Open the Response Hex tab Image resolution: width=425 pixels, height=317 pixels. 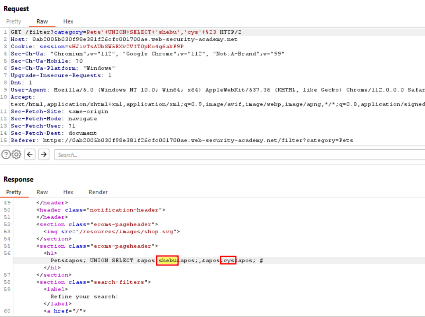68,192
